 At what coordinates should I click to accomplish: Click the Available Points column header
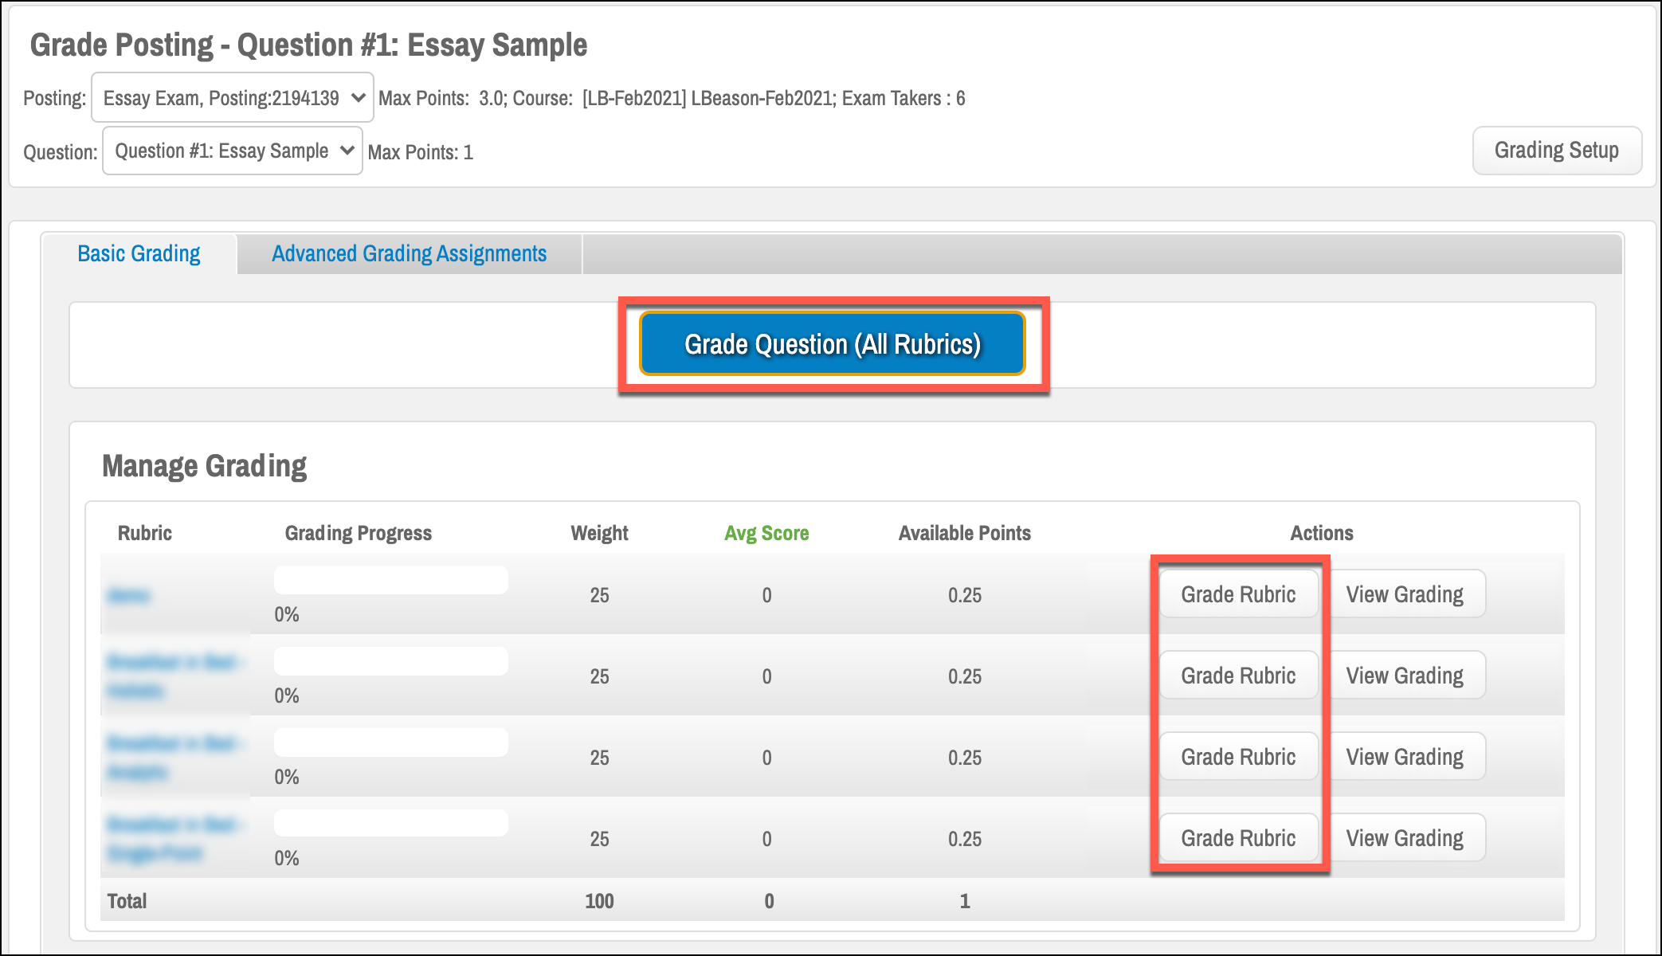pyautogui.click(x=965, y=533)
